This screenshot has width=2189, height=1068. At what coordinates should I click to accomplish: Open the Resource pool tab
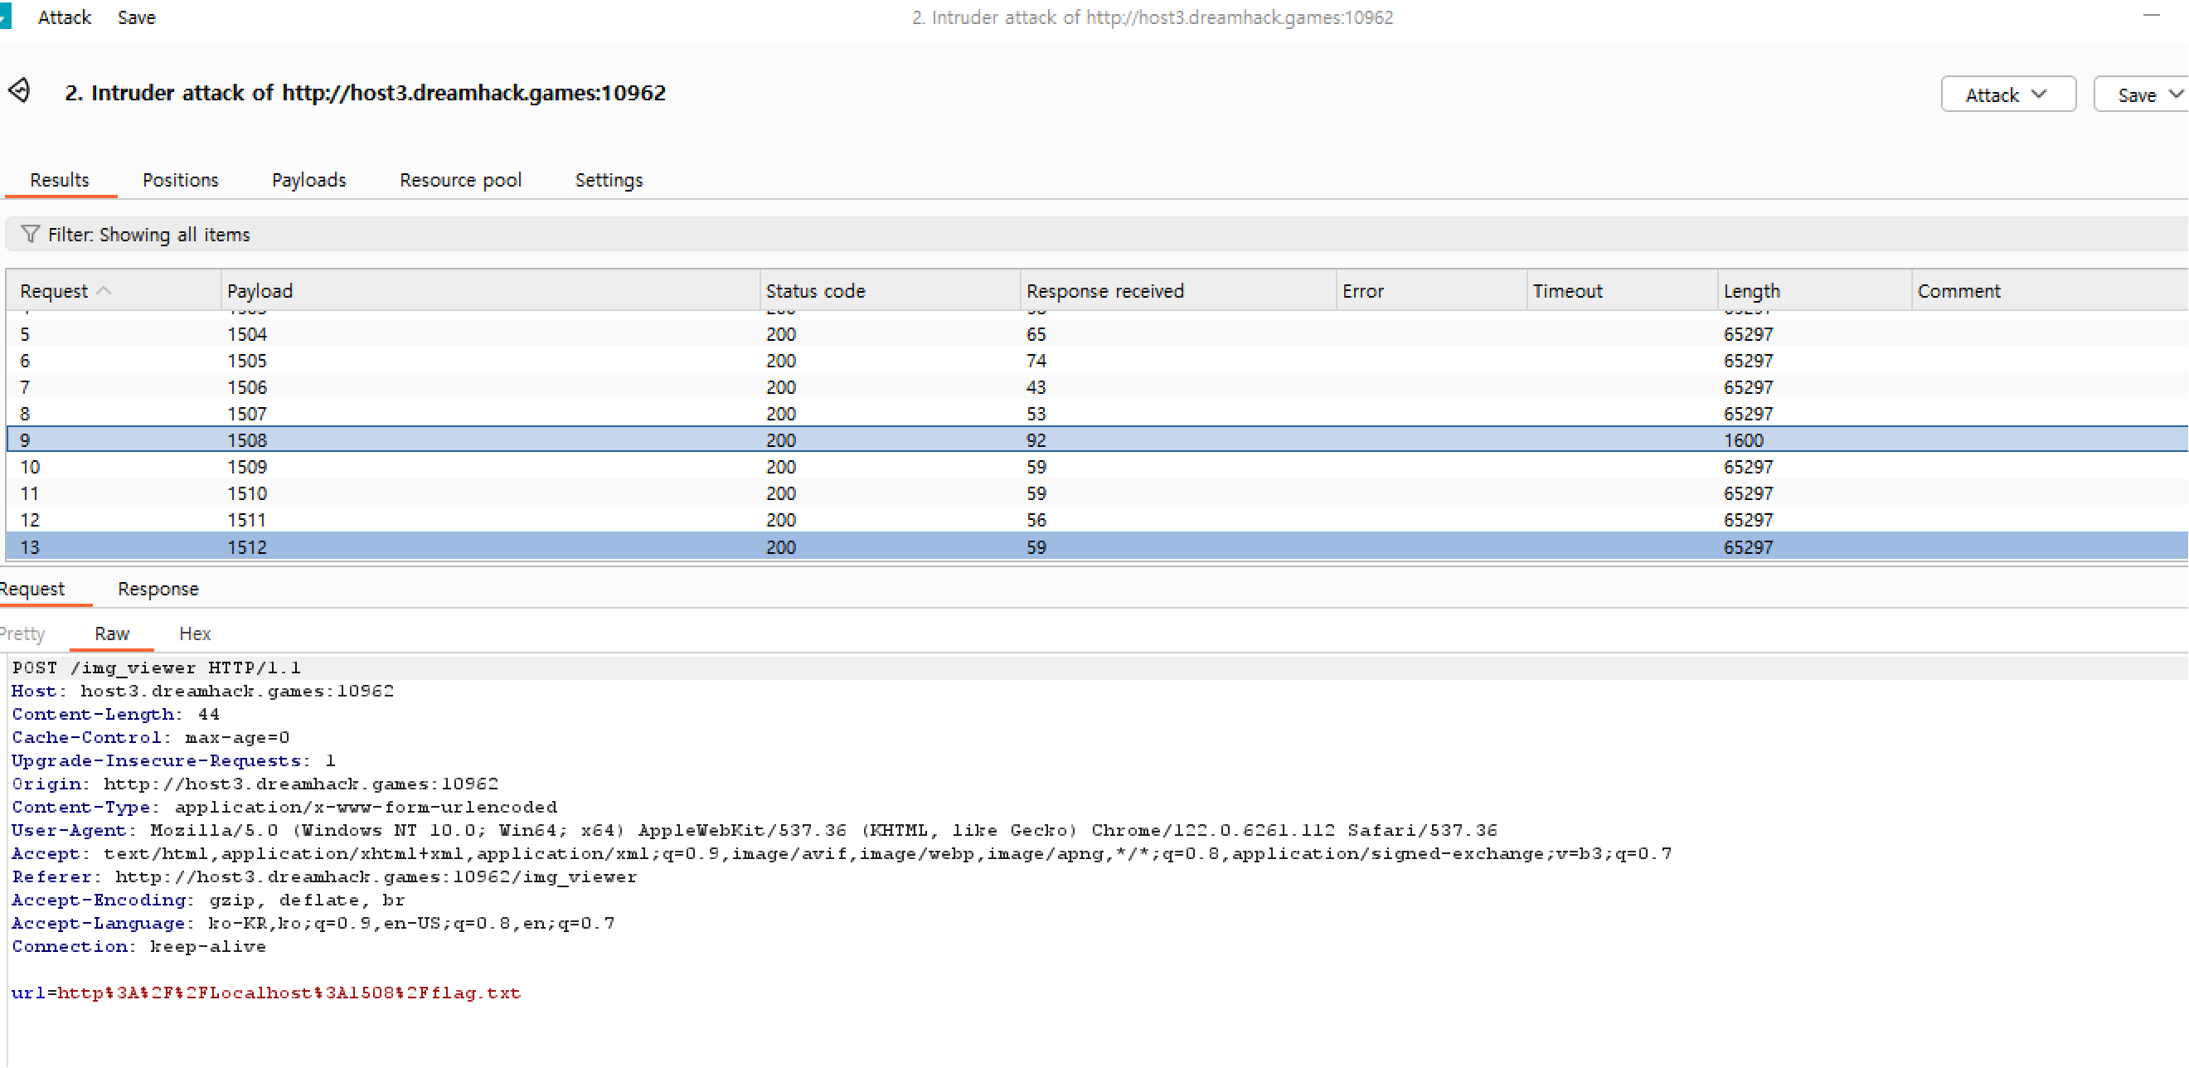459,180
